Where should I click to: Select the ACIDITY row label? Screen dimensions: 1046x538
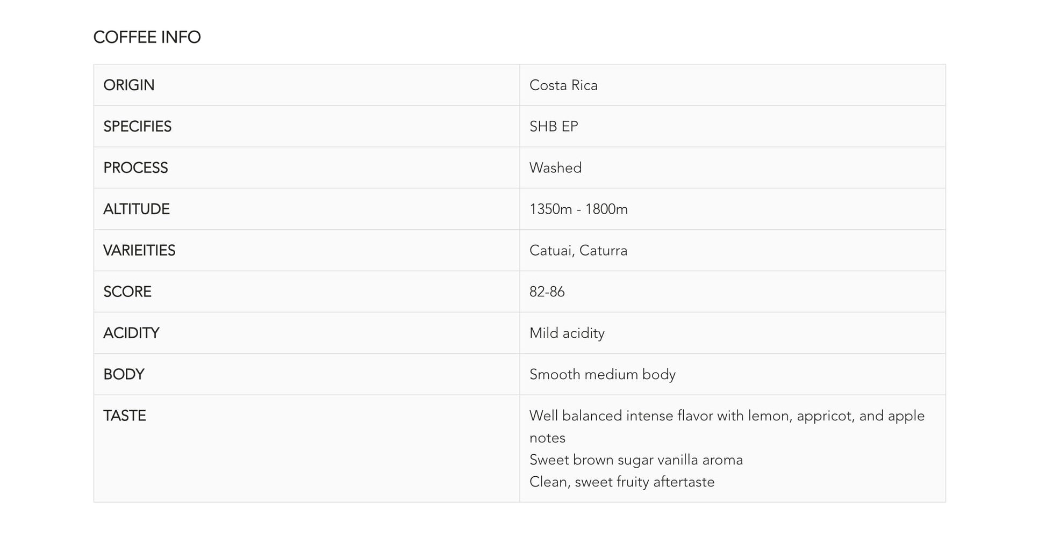click(131, 333)
